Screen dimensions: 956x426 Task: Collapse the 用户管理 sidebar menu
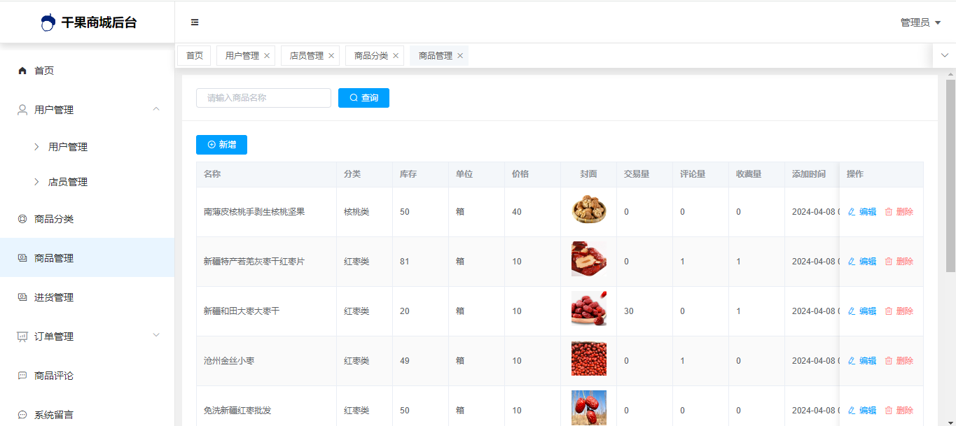[156, 109]
